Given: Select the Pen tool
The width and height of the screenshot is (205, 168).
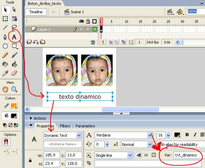Looking at the screenshot, I should pos(5,37).
